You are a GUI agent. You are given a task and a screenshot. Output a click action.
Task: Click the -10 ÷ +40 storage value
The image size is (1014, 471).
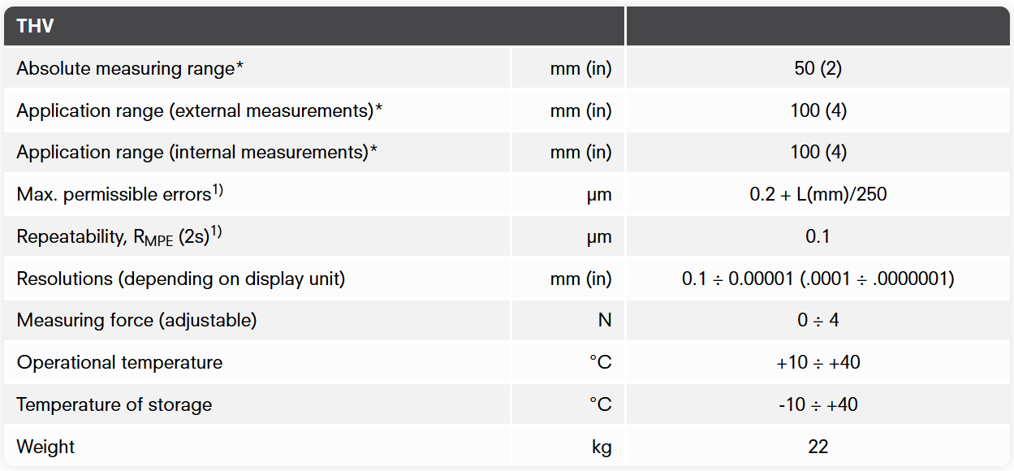tap(818, 405)
